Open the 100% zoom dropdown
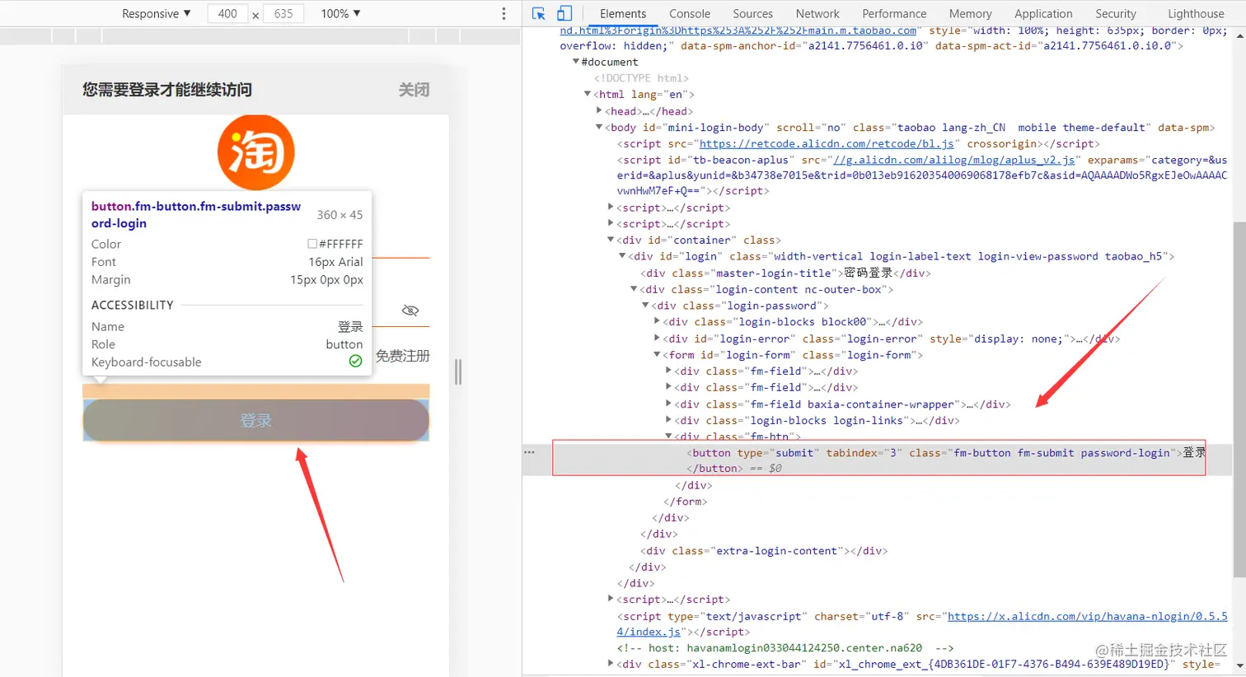The height and width of the screenshot is (677, 1246). coord(340,13)
